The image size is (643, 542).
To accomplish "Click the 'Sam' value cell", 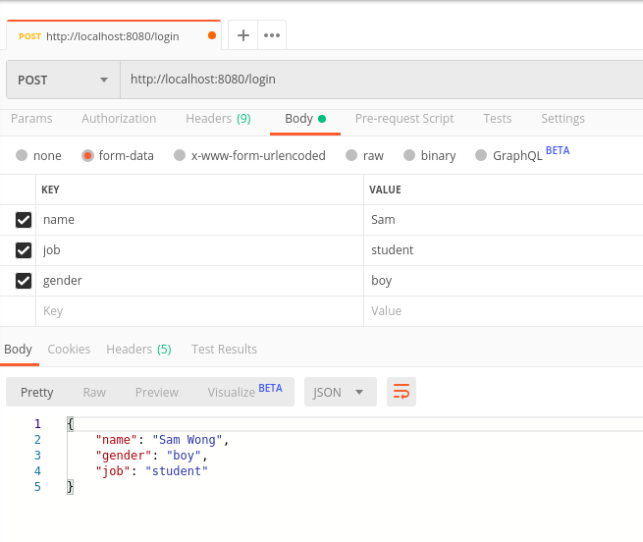I will pyautogui.click(x=504, y=220).
